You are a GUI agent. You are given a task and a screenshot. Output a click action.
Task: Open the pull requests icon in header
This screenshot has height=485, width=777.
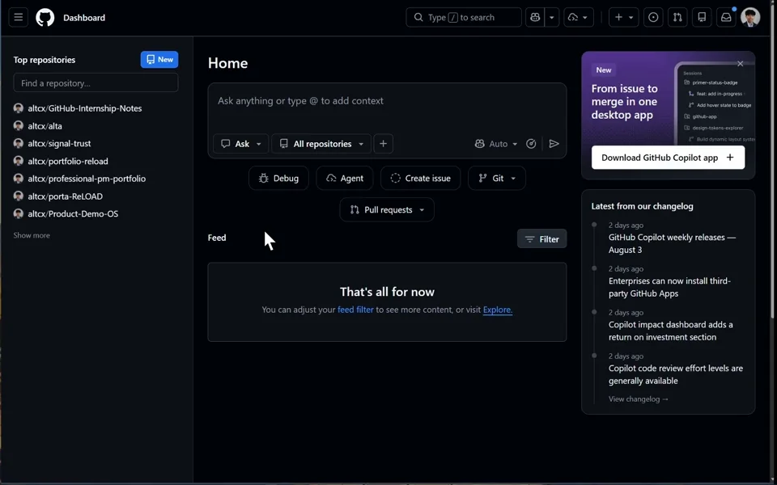point(677,17)
